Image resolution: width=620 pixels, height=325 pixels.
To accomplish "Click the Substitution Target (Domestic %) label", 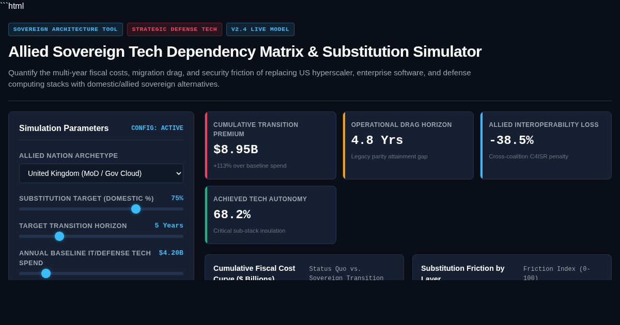I will click(x=86, y=199).
